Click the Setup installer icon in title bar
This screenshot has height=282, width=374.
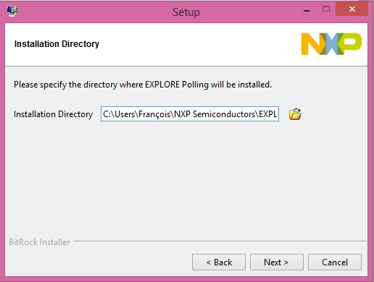tap(12, 11)
